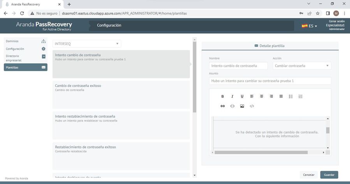Remove hyperlink with unlink icon
350x184 pixels.
[232, 106]
